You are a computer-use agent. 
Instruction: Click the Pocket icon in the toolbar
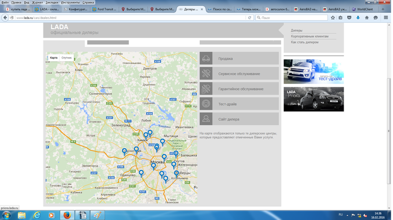[349, 18]
